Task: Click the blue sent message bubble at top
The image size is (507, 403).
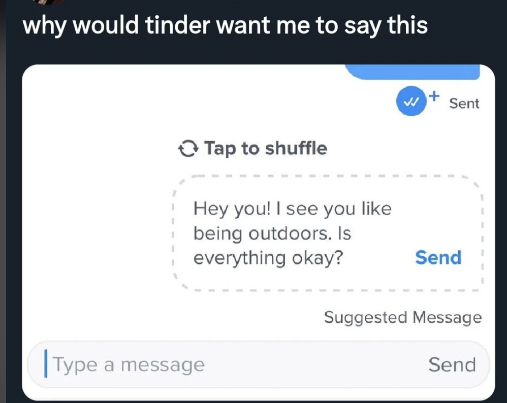Action: click(x=412, y=73)
